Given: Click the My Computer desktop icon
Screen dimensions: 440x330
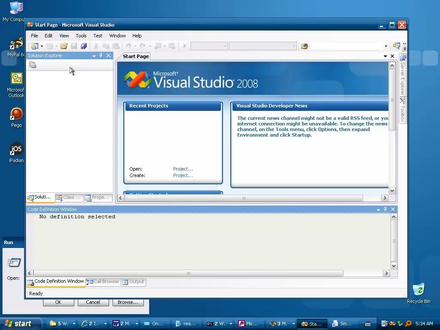Looking at the screenshot, I should [x=15, y=12].
